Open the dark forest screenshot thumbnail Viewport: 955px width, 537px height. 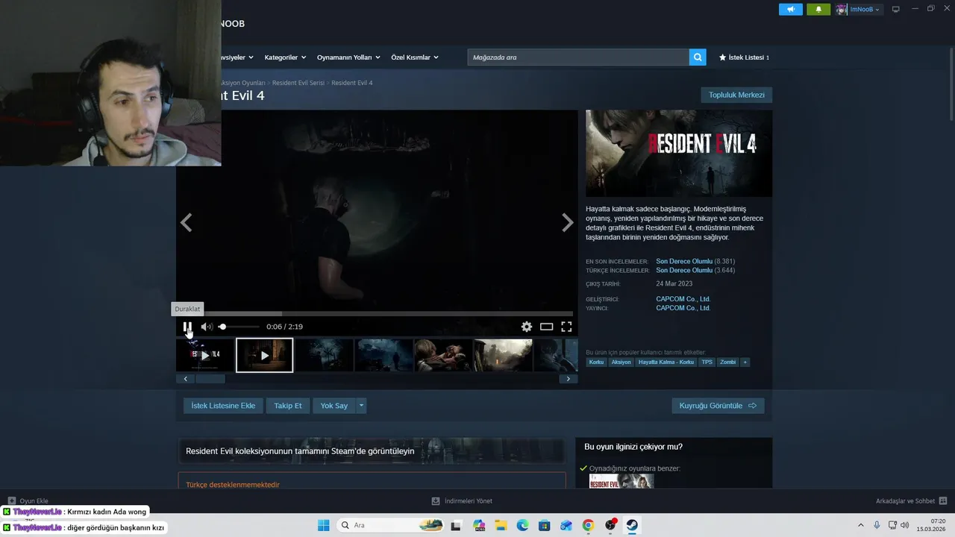325,355
